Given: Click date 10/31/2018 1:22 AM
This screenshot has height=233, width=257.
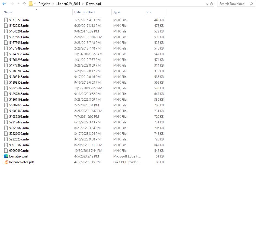Looking at the screenshot, I should click(88, 54).
